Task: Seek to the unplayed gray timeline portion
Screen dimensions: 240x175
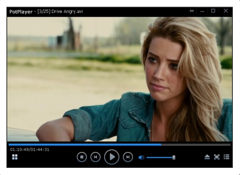Action: coord(196,145)
